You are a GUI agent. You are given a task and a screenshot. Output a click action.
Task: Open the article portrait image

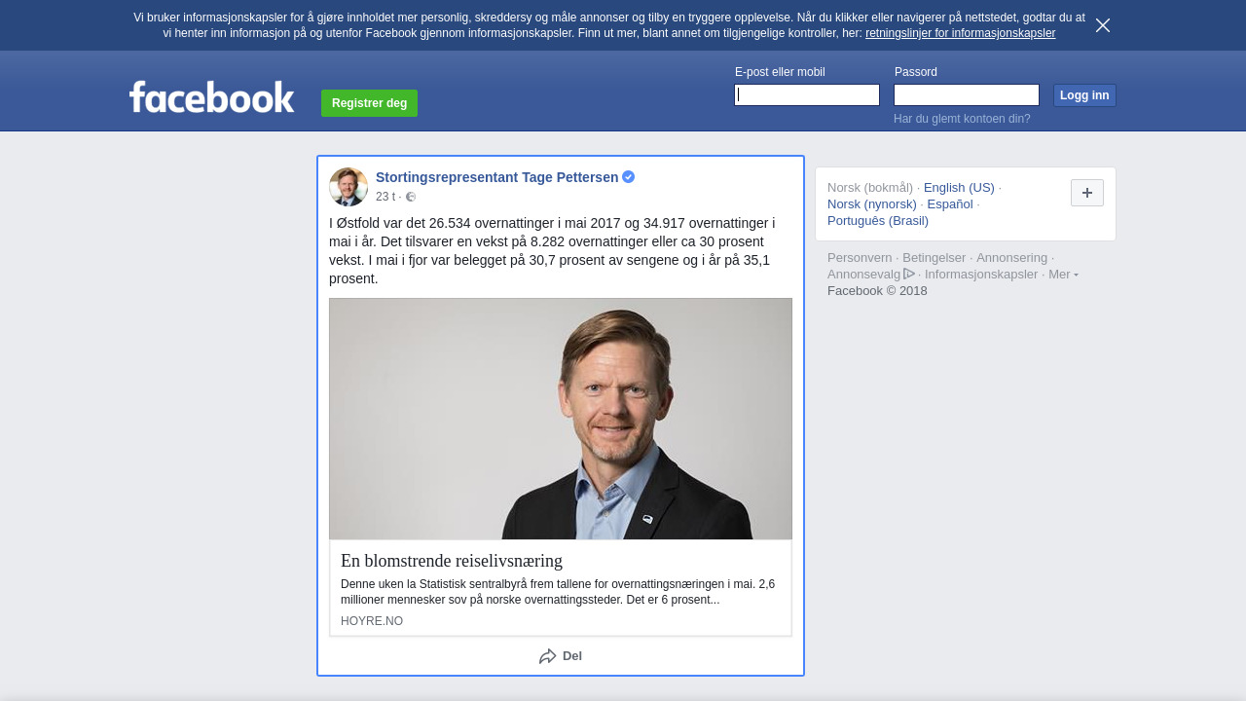pyautogui.click(x=561, y=419)
